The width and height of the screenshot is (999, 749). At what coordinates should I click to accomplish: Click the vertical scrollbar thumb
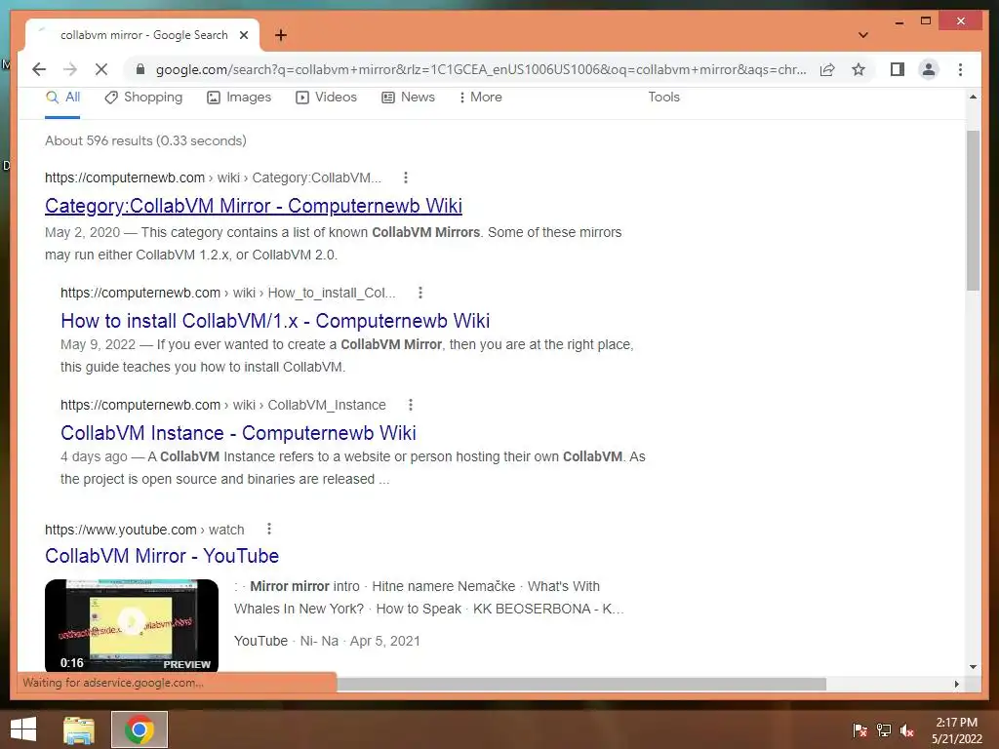[973, 211]
